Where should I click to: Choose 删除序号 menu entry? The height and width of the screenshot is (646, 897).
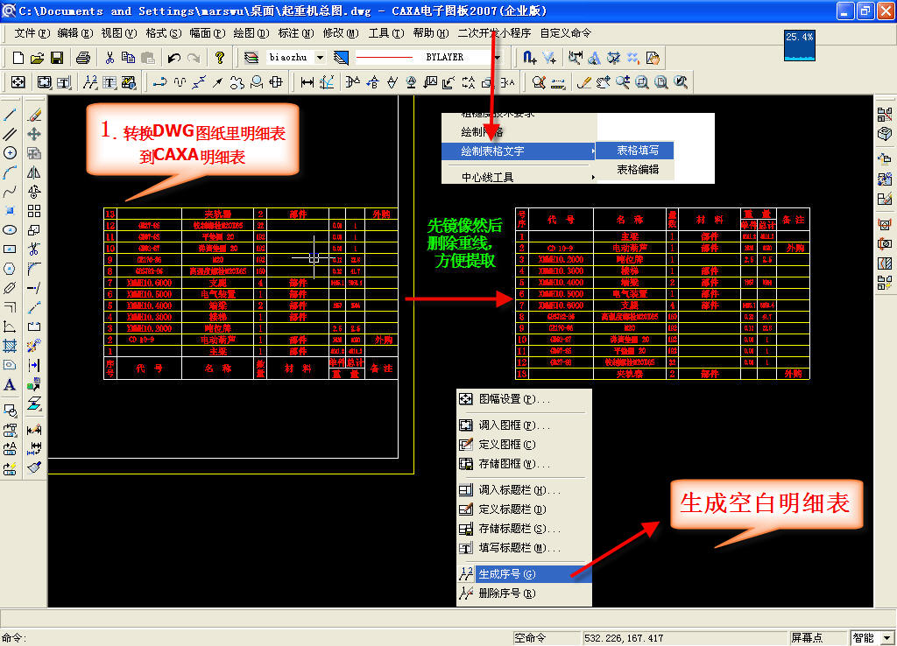pos(524,593)
